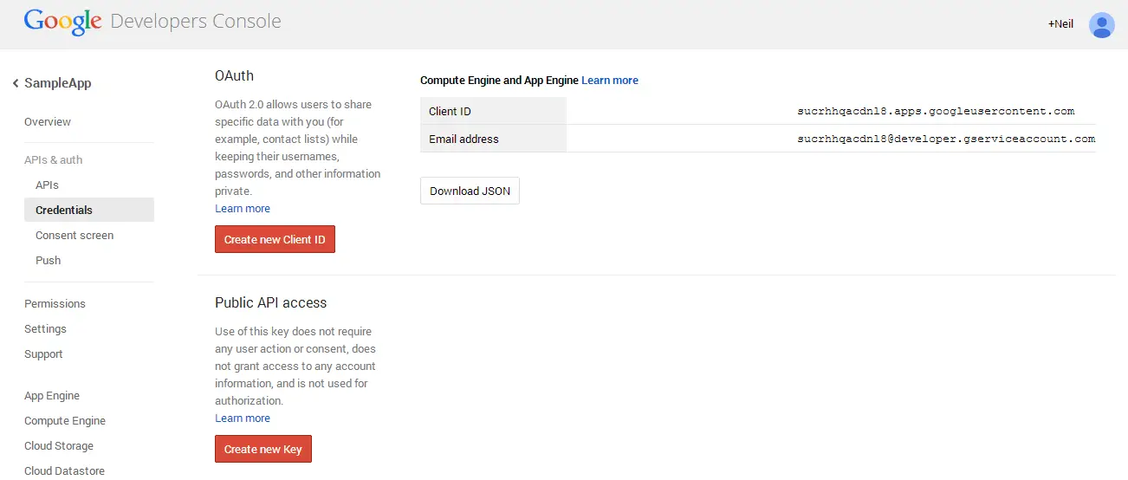Click the Client ID row label
Viewport: 1128px width, 480px height.
pos(451,112)
